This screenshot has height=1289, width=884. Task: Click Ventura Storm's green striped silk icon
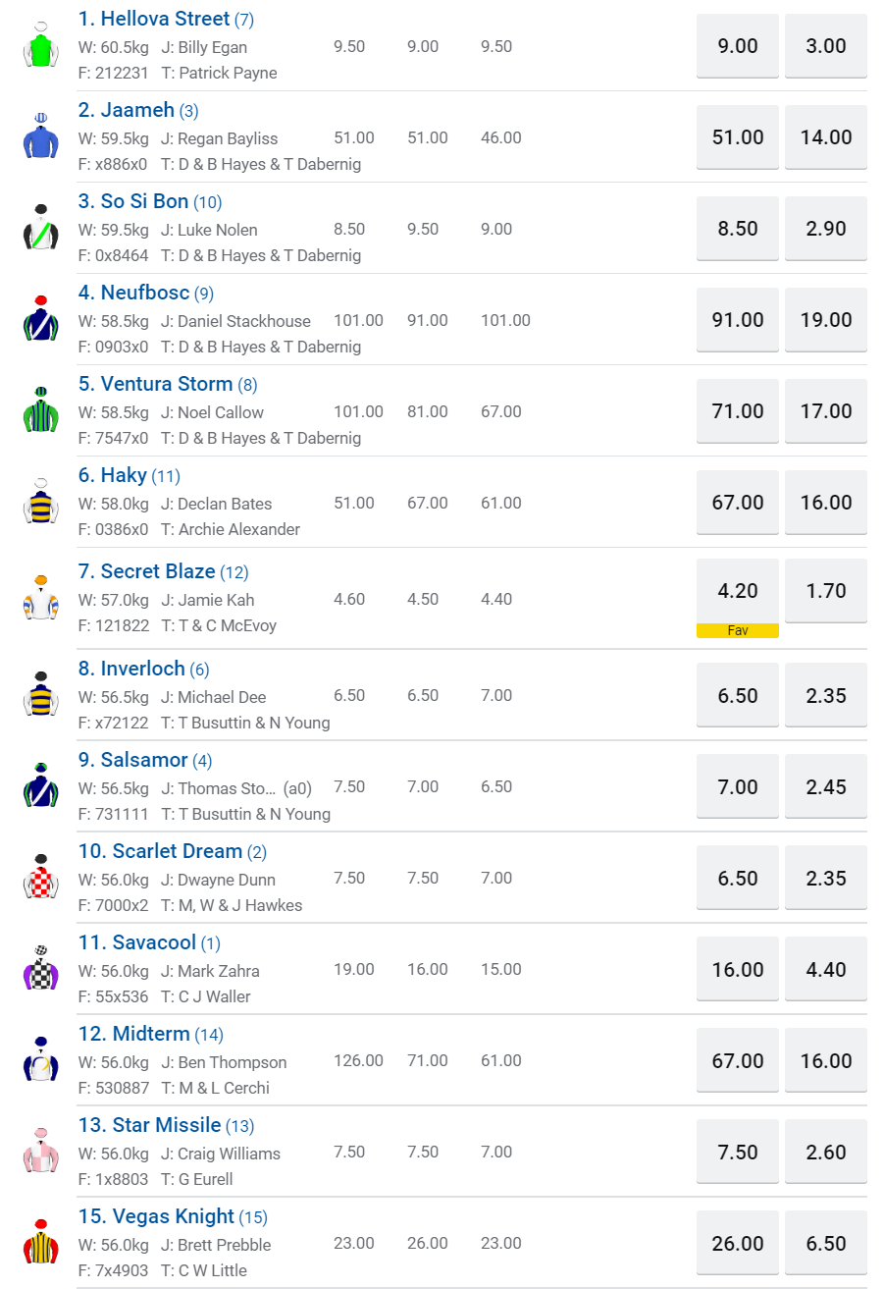click(40, 409)
